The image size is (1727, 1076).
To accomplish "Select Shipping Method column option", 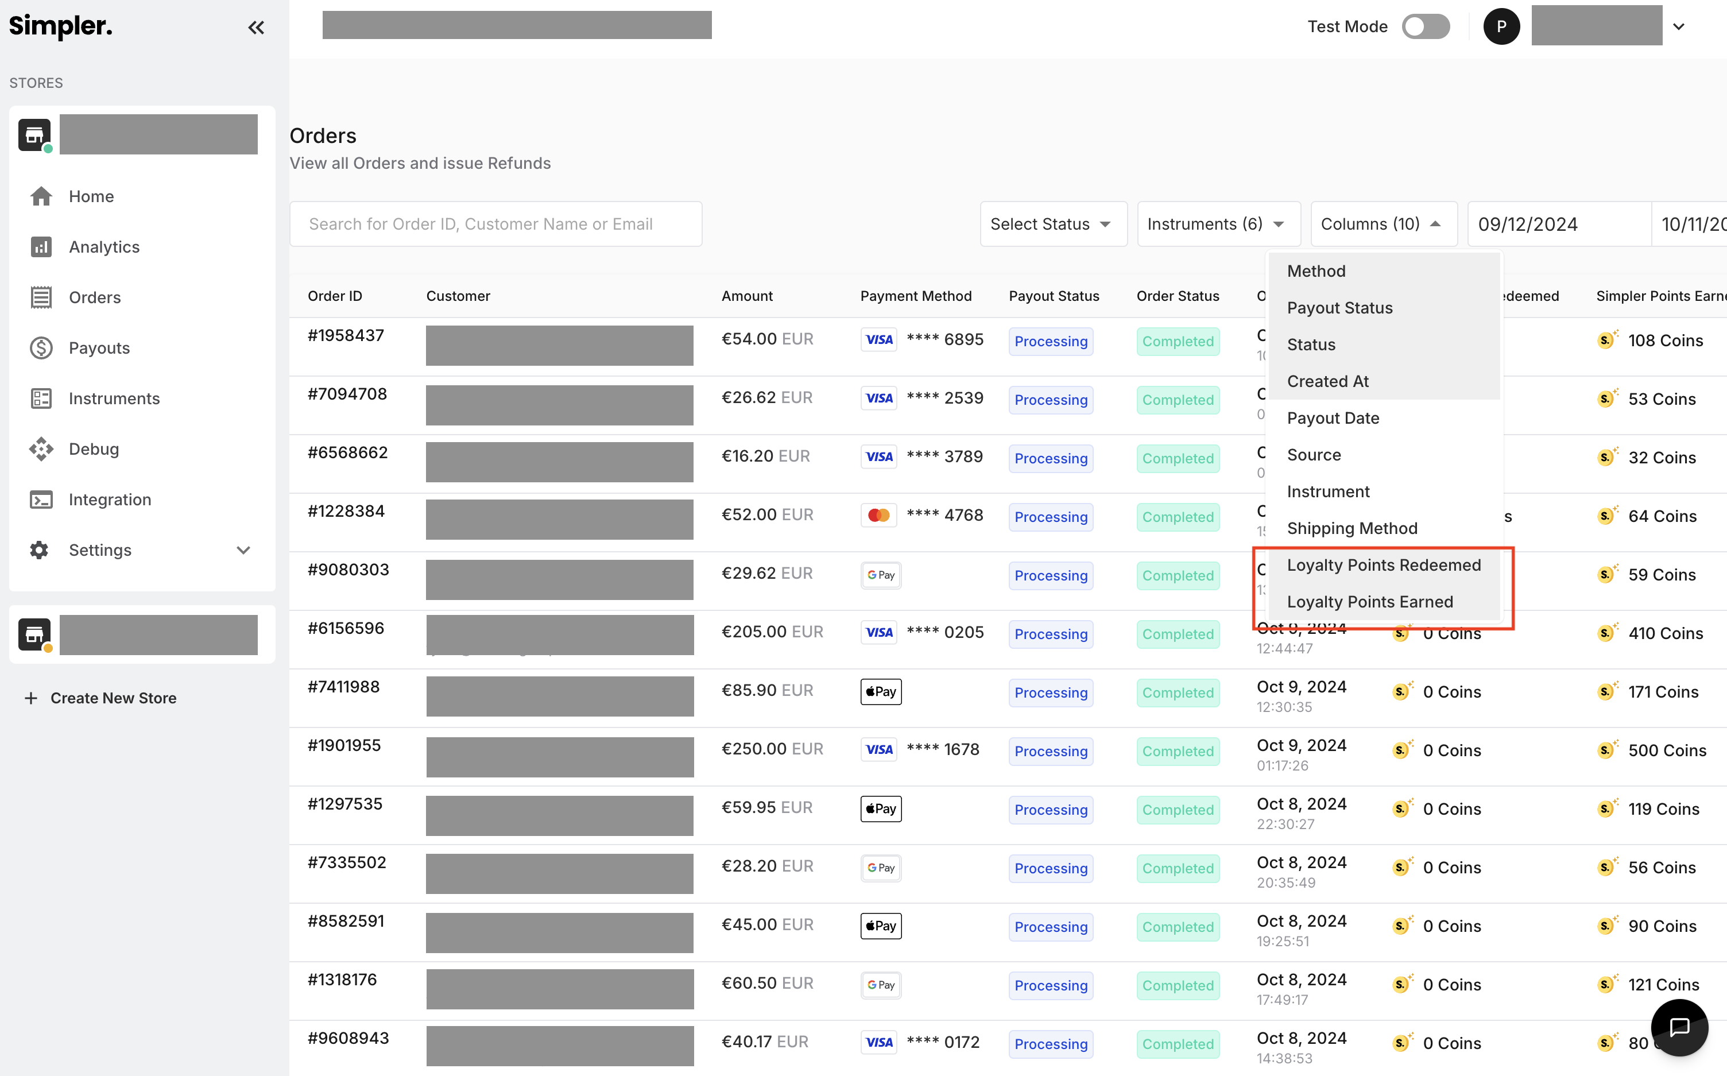I will pyautogui.click(x=1384, y=528).
